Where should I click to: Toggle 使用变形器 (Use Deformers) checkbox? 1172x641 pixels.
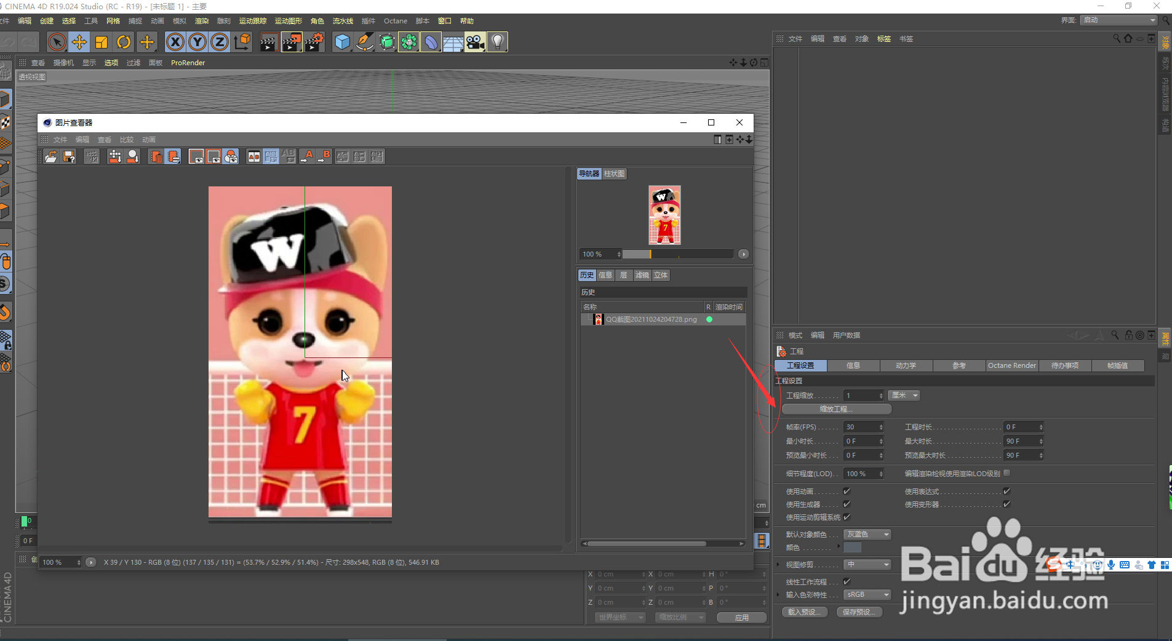(x=1007, y=504)
